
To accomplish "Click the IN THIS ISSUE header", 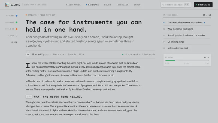I will 170,15.
